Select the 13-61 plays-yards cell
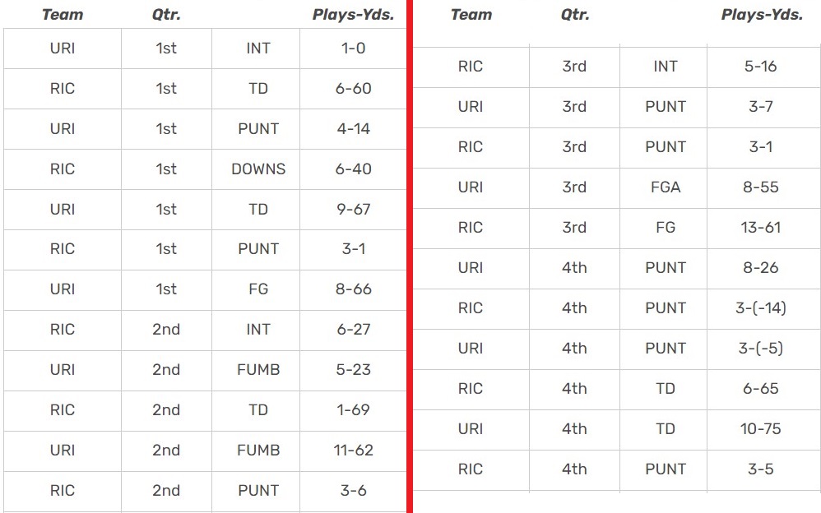The height and width of the screenshot is (513, 821). [x=760, y=228]
